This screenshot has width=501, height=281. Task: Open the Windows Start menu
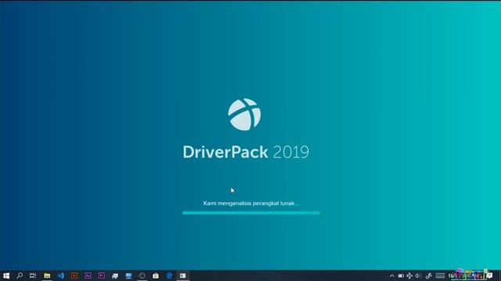coord(6,276)
